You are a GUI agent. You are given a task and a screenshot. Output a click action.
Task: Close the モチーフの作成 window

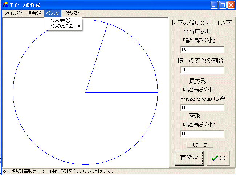[231, 5]
